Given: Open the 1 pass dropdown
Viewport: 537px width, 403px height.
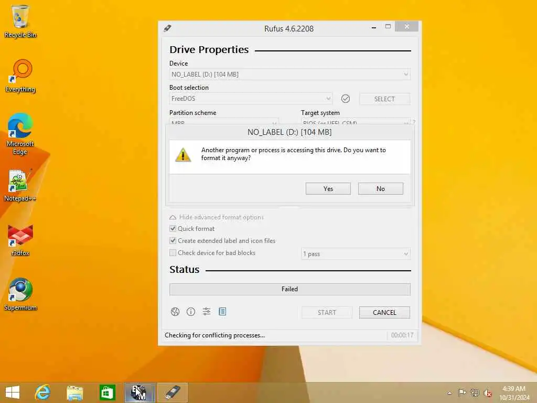Looking at the screenshot, I should click(356, 254).
